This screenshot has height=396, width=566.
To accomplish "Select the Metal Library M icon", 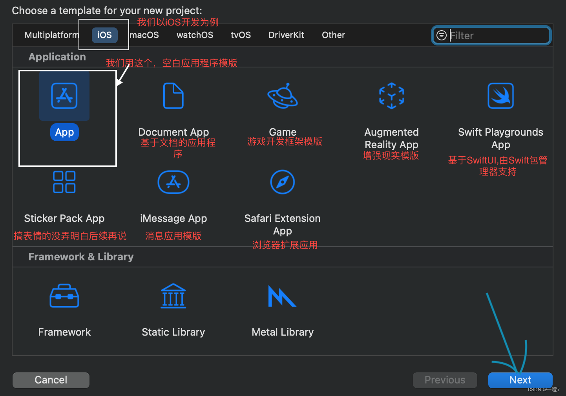I will pos(282,296).
